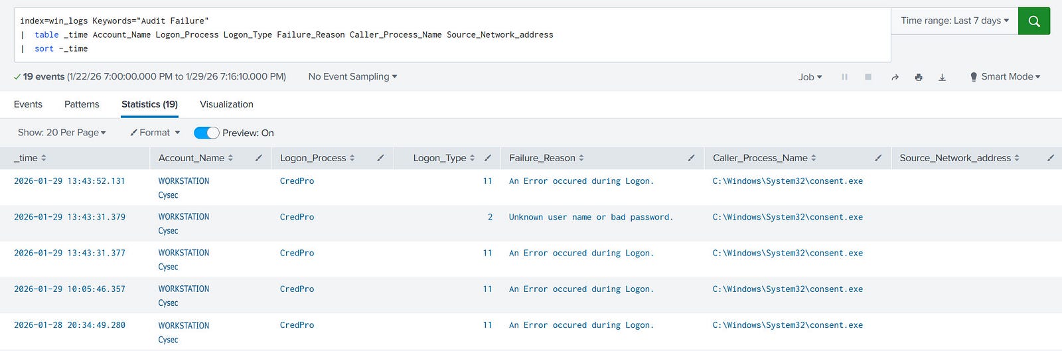
Task: Switch to the Events tab
Action: pos(28,104)
